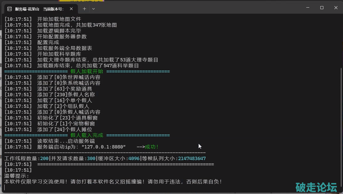343x194 pixels.
Task: Open a new terminal tab with plus button
Action: click(84, 9)
